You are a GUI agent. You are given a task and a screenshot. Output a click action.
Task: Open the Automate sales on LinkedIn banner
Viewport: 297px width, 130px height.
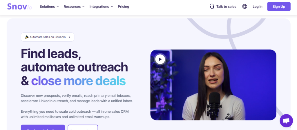48,37
